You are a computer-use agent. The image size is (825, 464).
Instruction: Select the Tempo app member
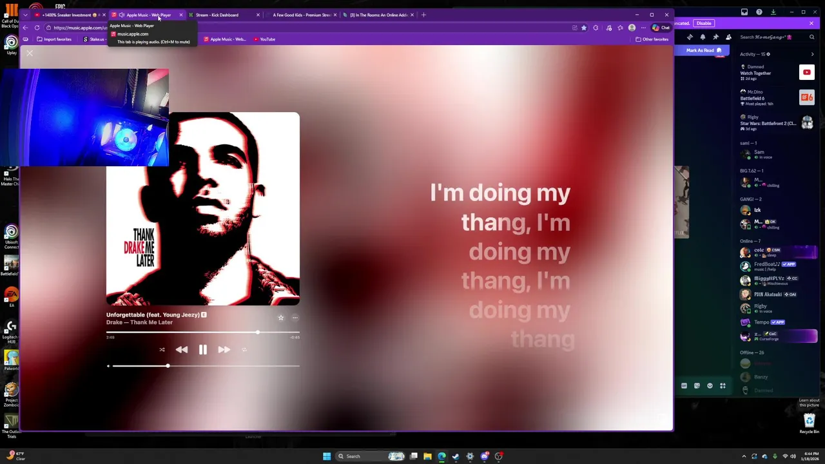click(777, 322)
